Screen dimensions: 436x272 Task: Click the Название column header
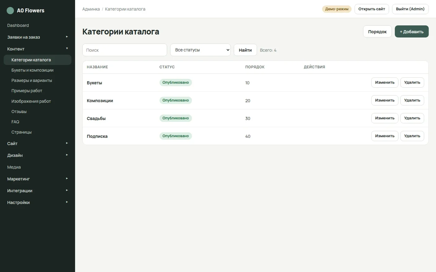click(97, 67)
